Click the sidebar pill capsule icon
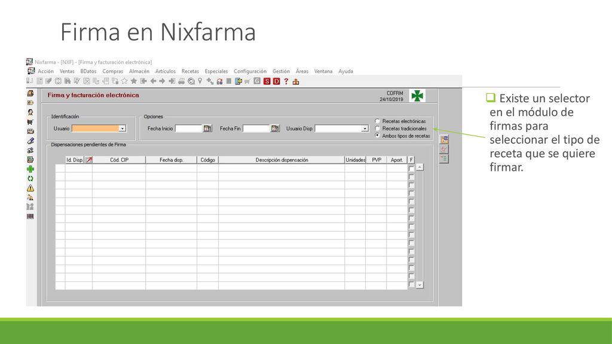This screenshot has height=344, width=612. pos(30,141)
